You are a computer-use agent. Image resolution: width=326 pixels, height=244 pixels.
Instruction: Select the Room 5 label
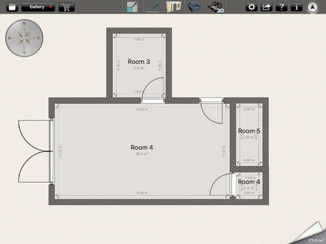click(x=249, y=131)
